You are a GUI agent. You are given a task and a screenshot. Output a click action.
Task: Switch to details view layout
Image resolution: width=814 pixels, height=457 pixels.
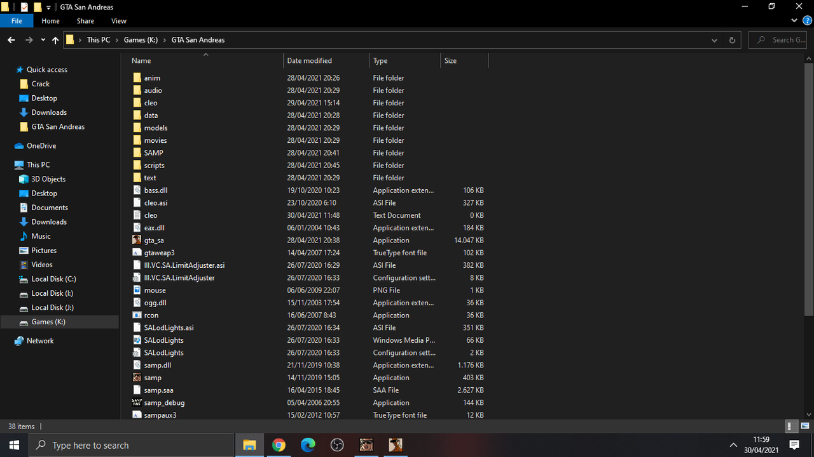tap(791, 426)
